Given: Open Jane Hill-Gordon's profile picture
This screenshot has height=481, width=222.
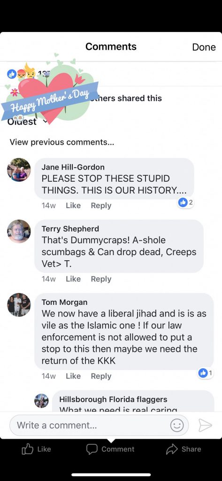Looking at the screenshot, I should click(19, 170).
